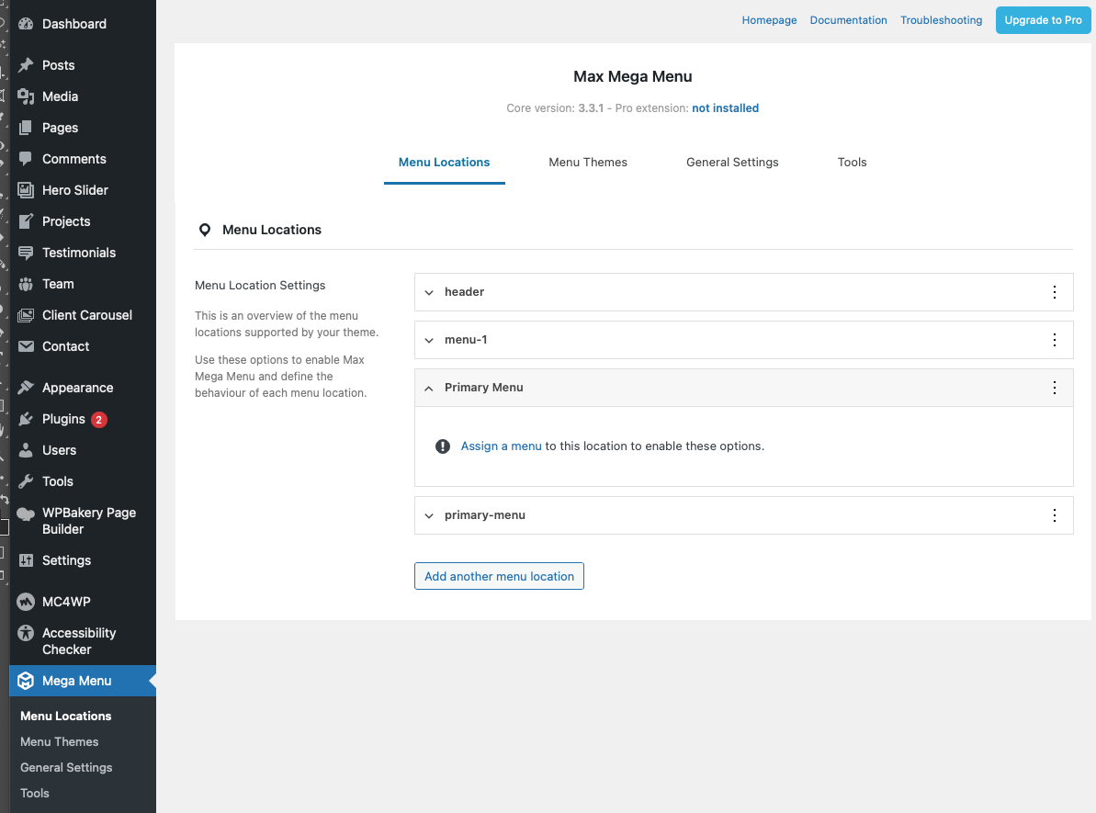Switch to the Menu Themes tab
Image resolution: width=1096 pixels, height=813 pixels.
point(588,163)
